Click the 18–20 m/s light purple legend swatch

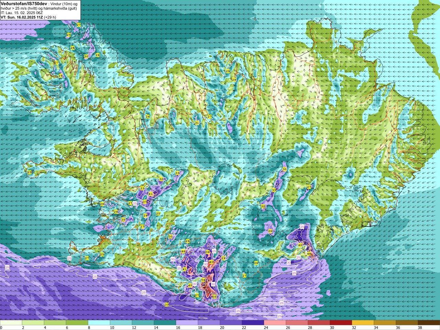click(209, 323)
